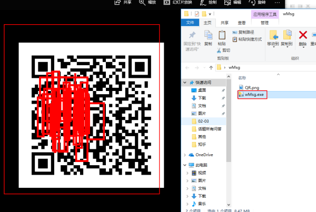Click Paste shortcut button
The height and width of the screenshot is (212, 316).
pyautogui.click(x=248, y=39)
